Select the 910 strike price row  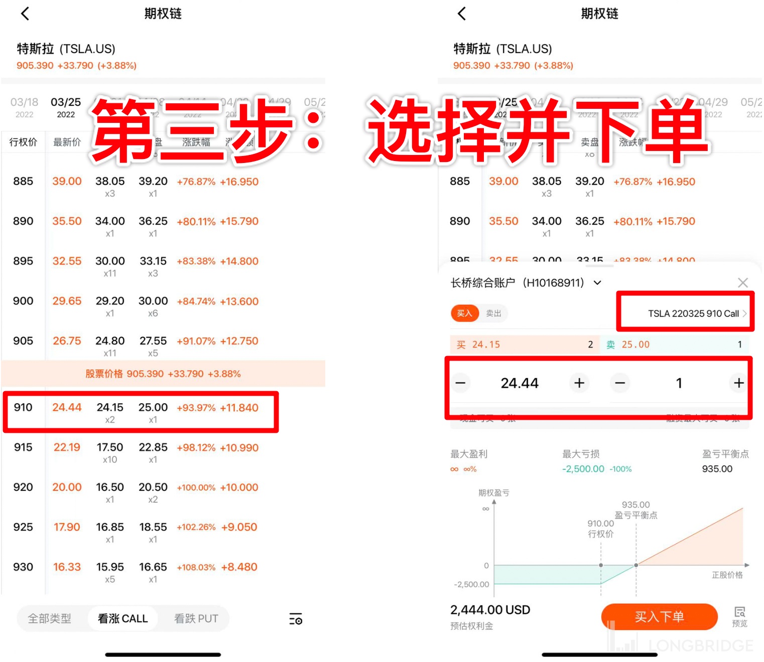coord(141,412)
